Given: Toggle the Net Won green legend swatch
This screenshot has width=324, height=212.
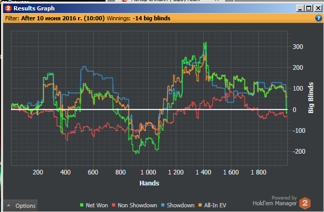Looking at the screenshot, I should click(82, 205).
